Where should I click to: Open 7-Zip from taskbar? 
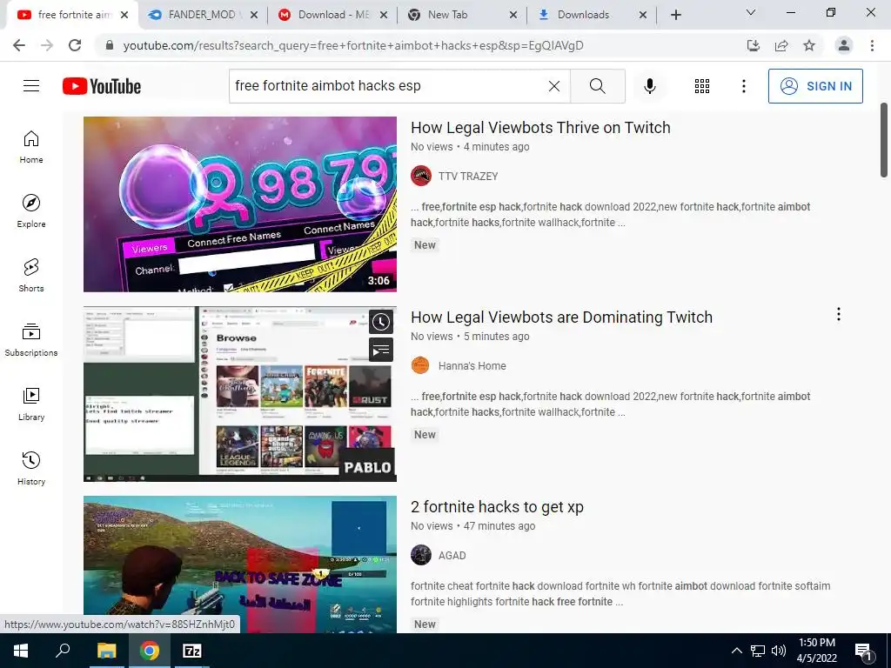pos(192,651)
